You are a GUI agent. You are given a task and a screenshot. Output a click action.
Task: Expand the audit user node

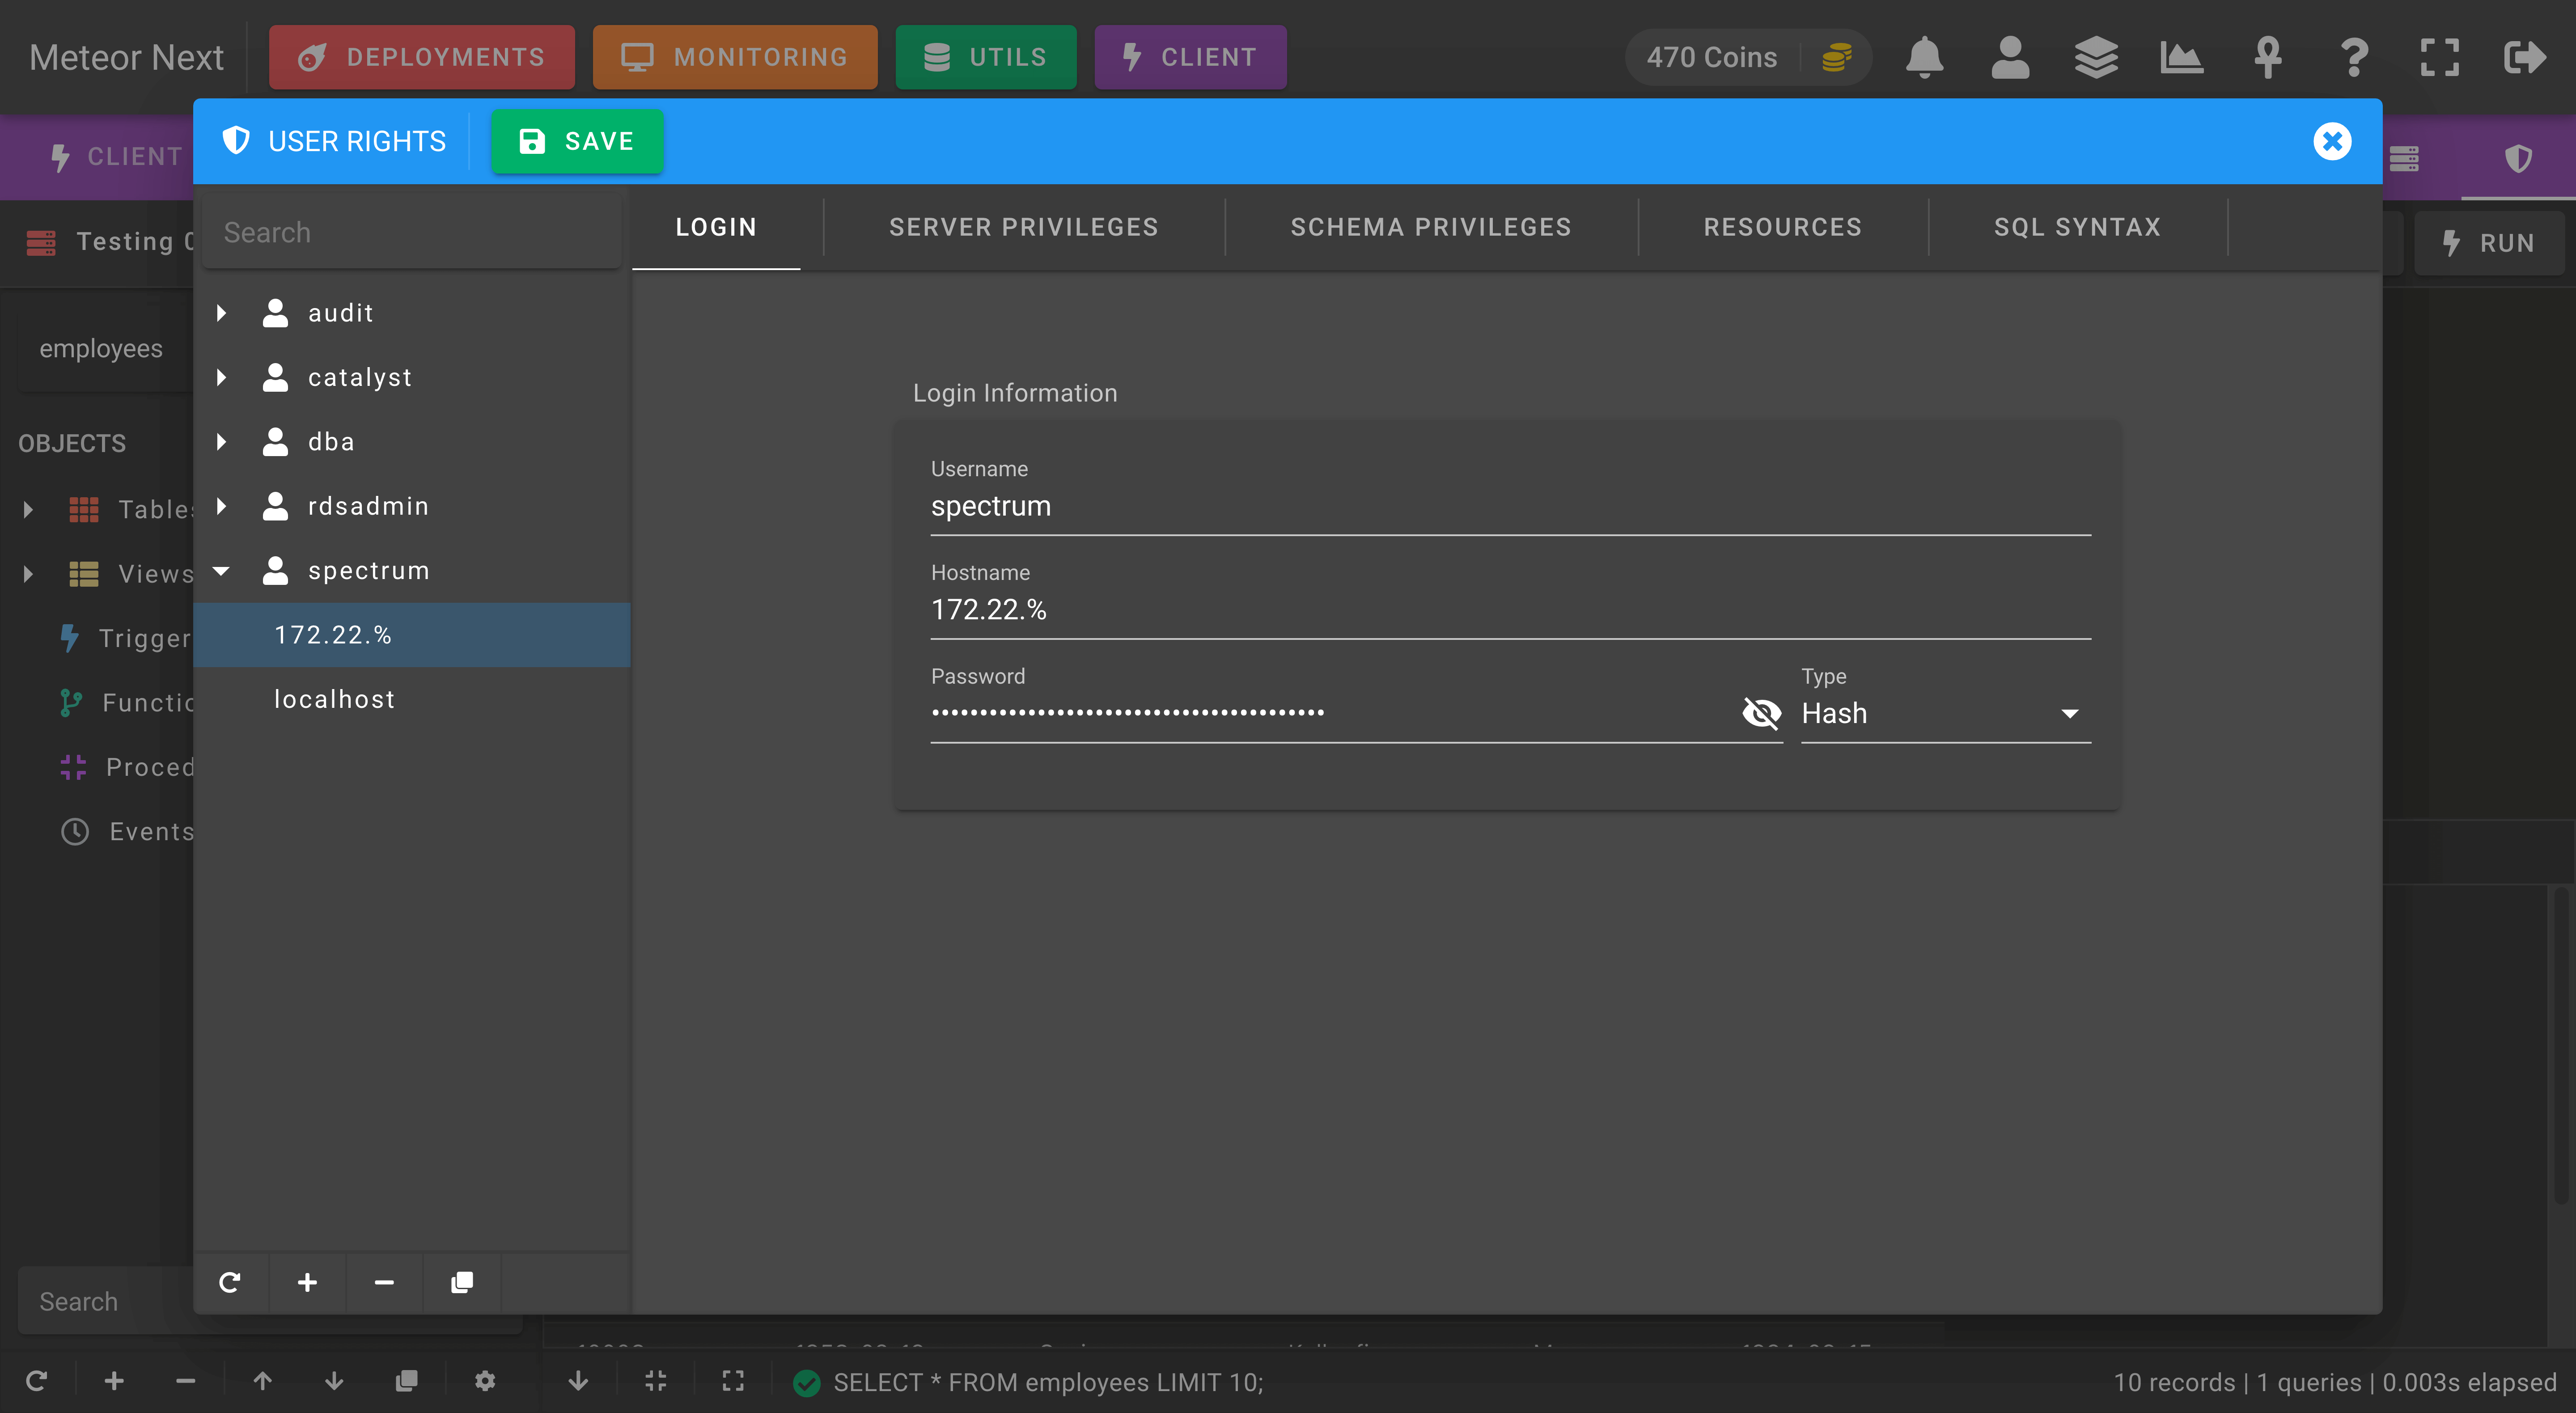tap(222, 313)
